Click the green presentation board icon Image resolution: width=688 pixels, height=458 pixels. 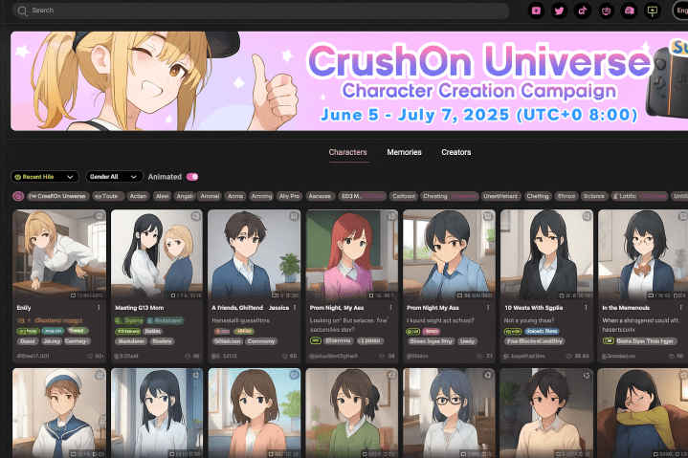653,11
